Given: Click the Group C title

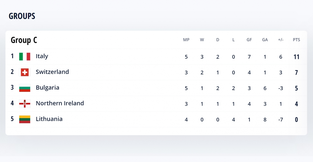Looking at the screenshot, I should [24, 40].
